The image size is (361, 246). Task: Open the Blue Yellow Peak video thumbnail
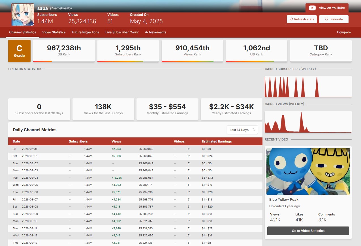308,171
